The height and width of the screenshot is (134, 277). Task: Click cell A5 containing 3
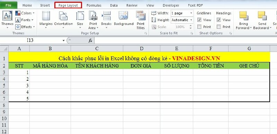[19, 86]
